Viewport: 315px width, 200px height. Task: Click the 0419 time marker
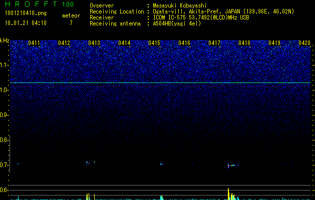[x=274, y=43]
